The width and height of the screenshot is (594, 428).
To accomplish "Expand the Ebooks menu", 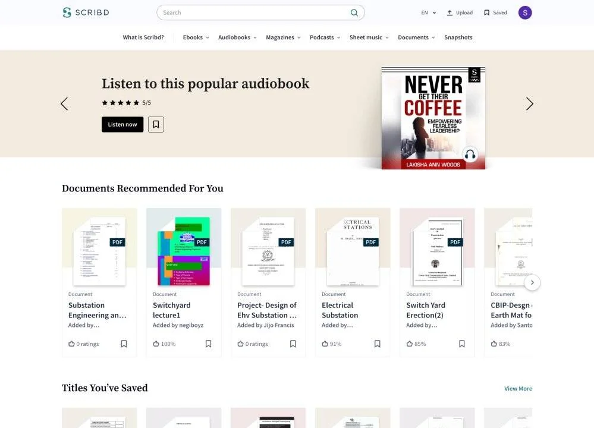I will tap(196, 37).
